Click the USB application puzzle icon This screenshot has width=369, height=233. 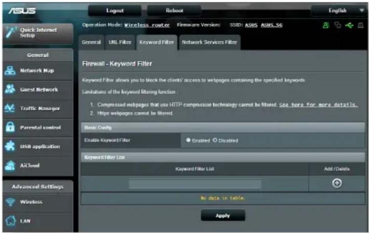[10, 146]
